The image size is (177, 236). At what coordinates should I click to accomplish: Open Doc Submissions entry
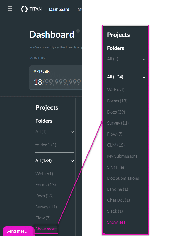tap(123, 178)
